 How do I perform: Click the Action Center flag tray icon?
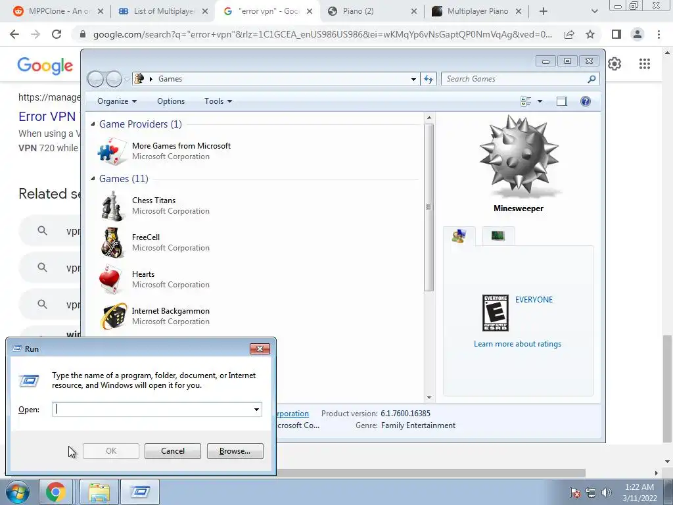575,493
